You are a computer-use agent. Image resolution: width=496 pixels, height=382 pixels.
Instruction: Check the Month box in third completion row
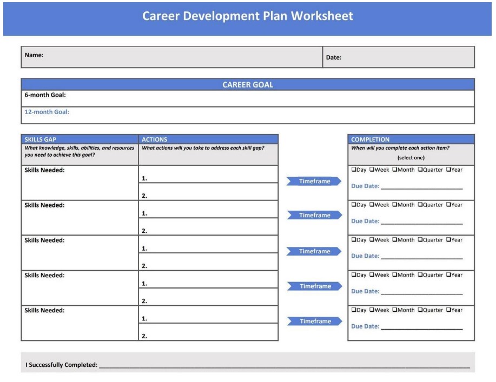coord(394,240)
